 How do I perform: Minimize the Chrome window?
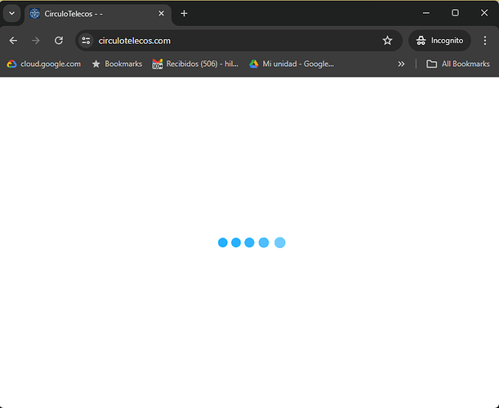point(426,13)
